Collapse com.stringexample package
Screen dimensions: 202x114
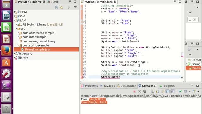[x=18, y=45]
